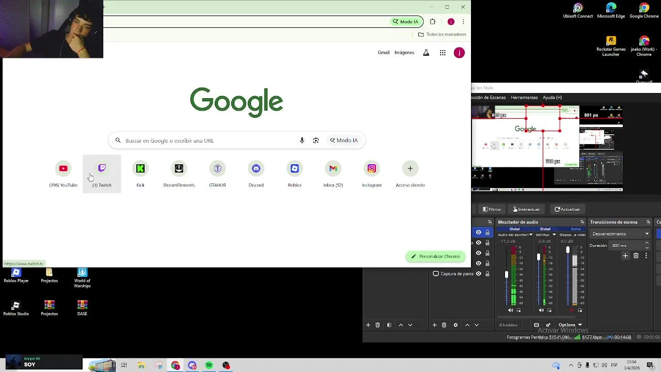Image resolution: width=661 pixels, height=372 pixels.
Task: Pop out the Transiciones de escena dock
Action: click(648, 222)
